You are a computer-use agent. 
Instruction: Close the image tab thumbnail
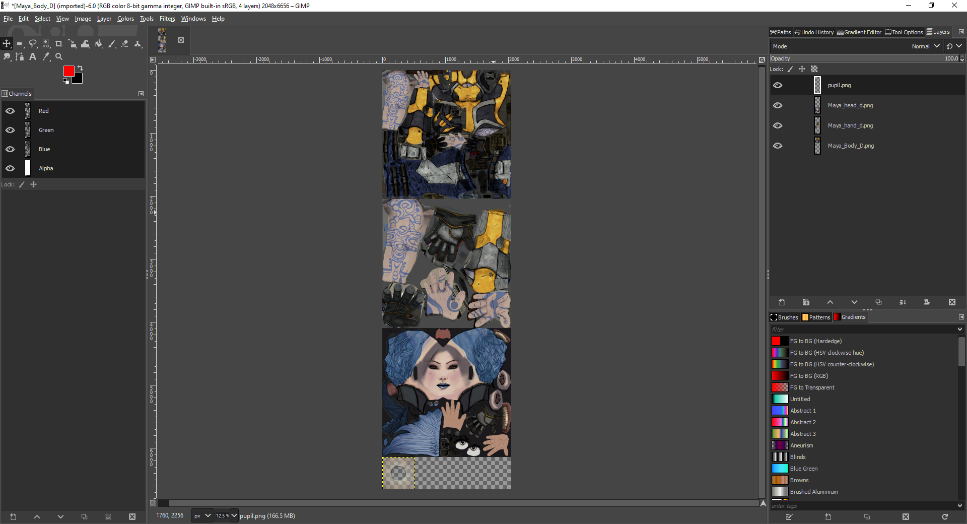click(181, 40)
